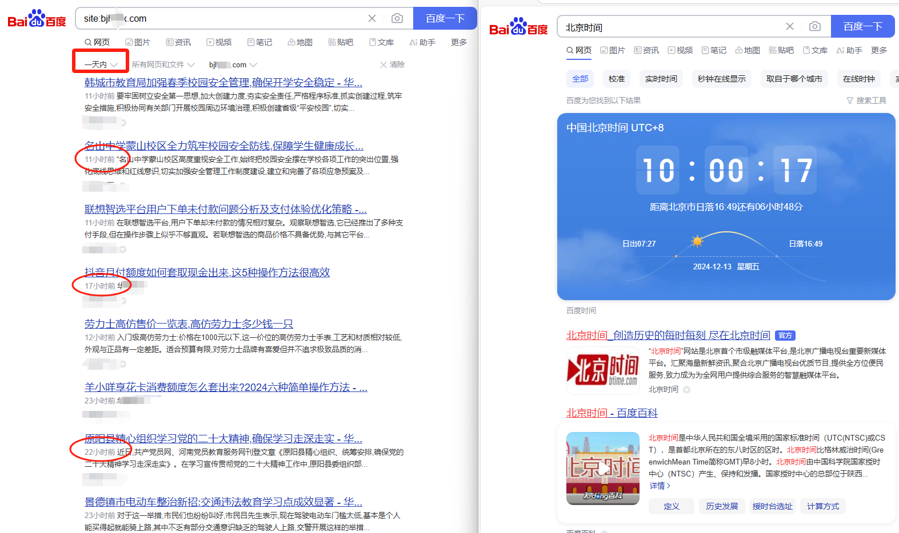Click 百度一下 button in the right window
Image resolution: width=899 pixels, height=533 pixels.
click(863, 26)
